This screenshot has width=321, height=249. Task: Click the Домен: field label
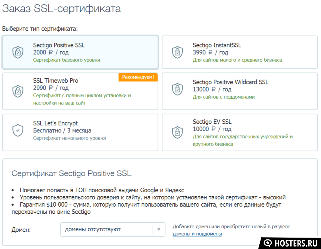pos(21,230)
